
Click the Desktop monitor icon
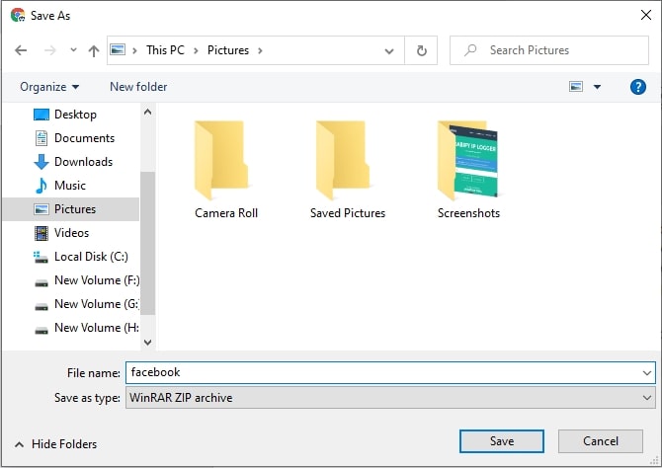(x=41, y=115)
